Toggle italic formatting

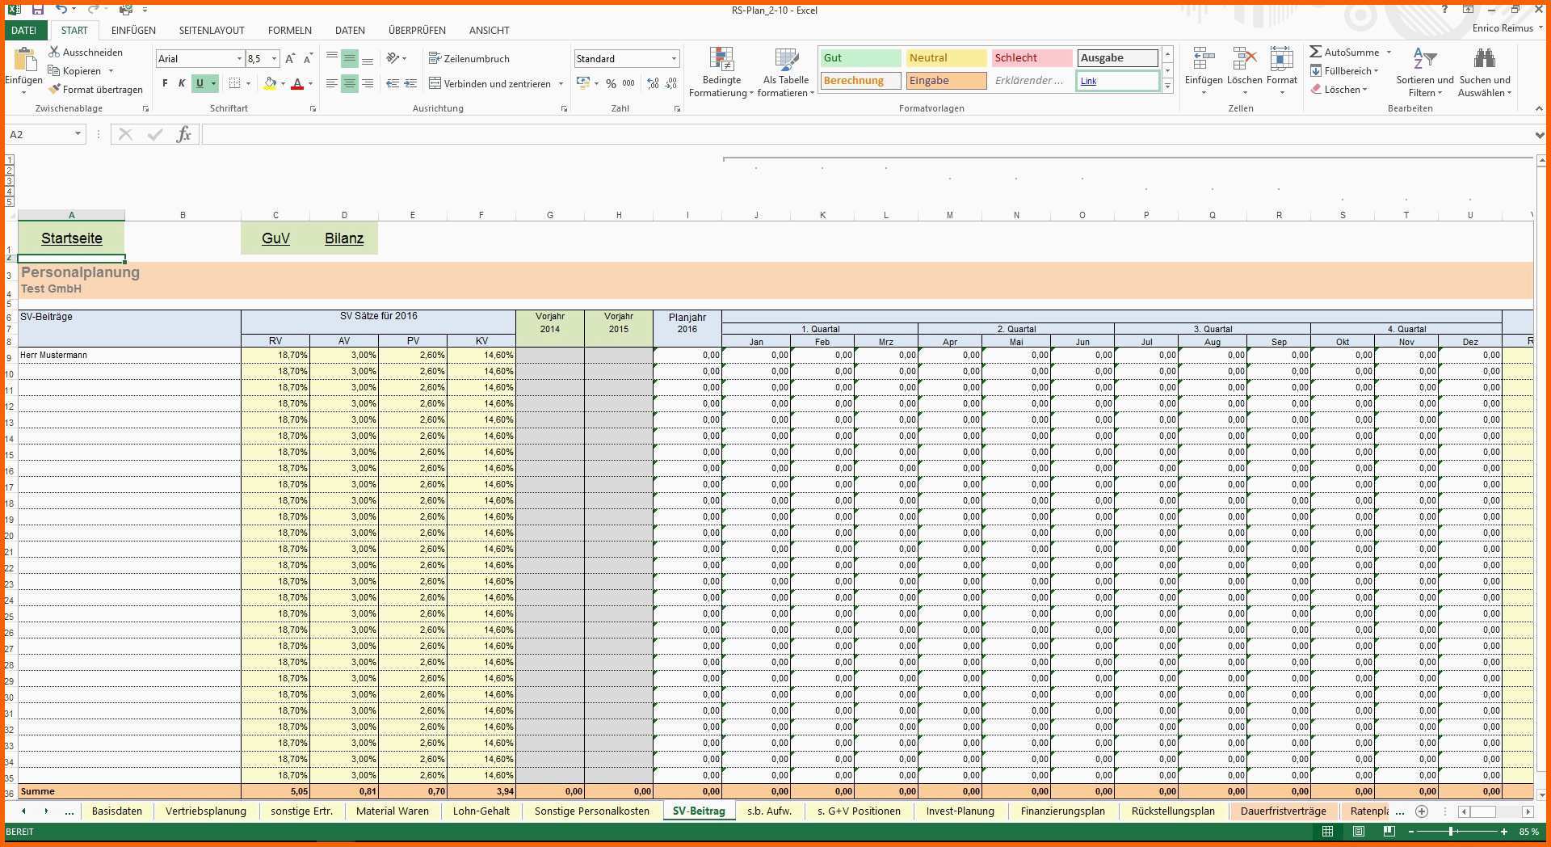tap(181, 83)
